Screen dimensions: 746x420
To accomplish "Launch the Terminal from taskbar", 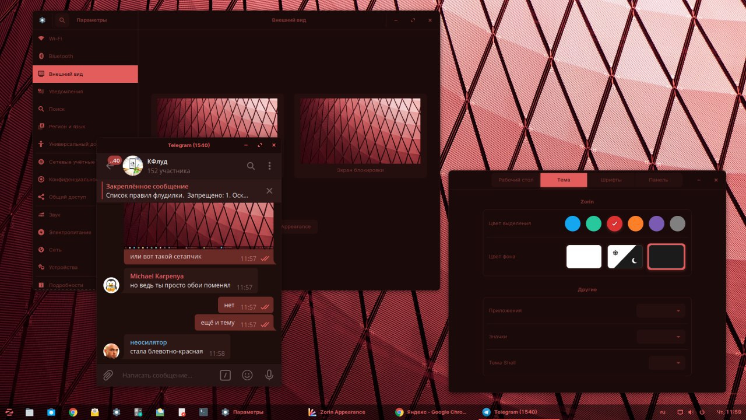I will click(x=203, y=412).
